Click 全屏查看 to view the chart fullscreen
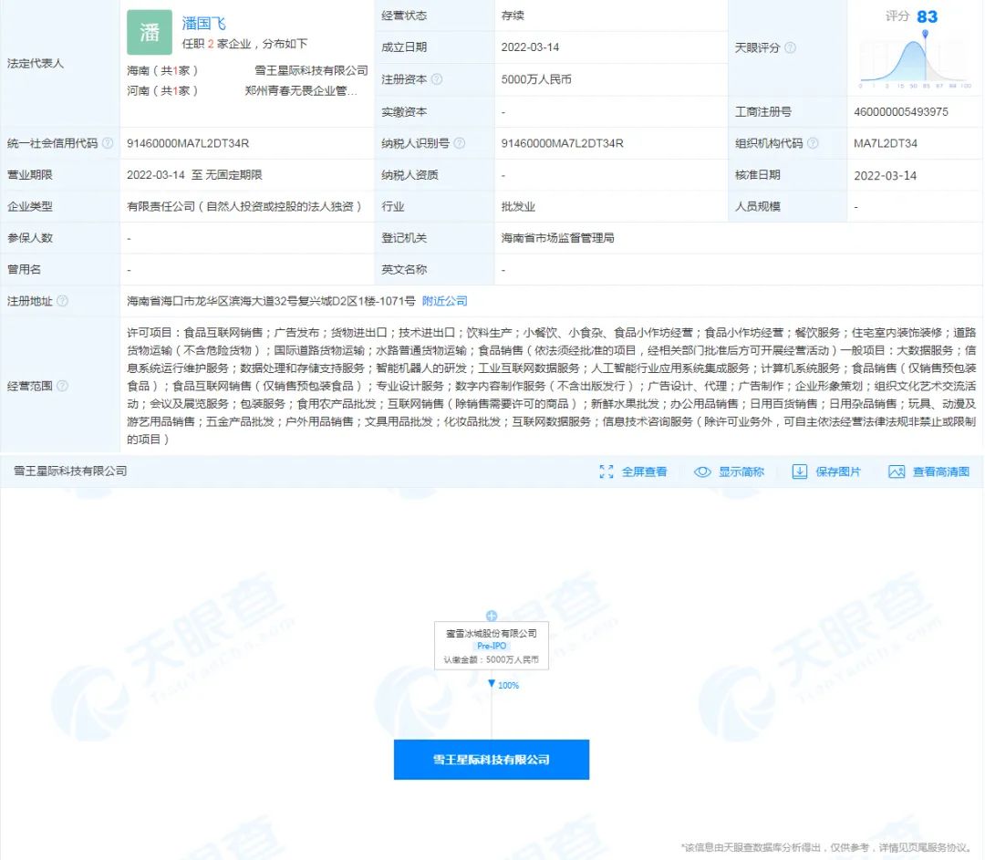Viewport: 985px width, 860px height. click(633, 471)
